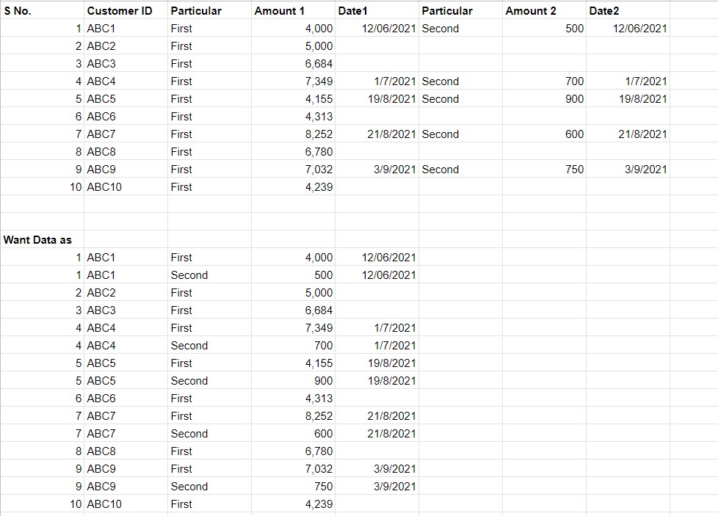The height and width of the screenshot is (516, 718).
Task: Click the 'Customer ID' header cell
Action: [x=126, y=10]
